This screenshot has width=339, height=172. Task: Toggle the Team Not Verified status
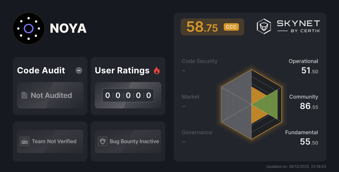(x=50, y=141)
